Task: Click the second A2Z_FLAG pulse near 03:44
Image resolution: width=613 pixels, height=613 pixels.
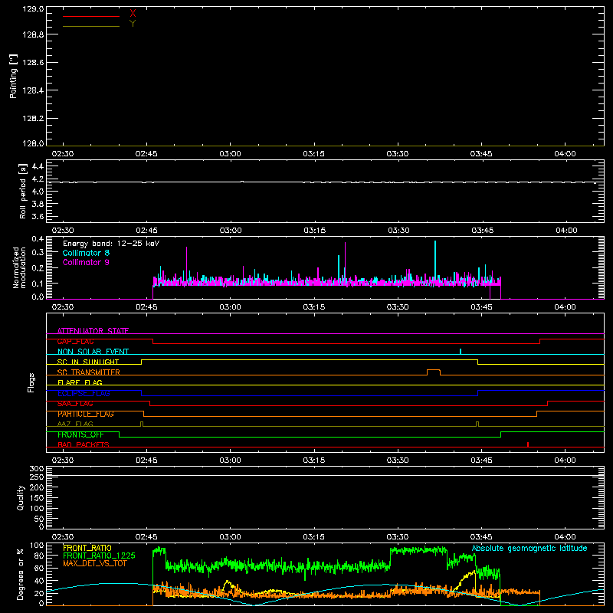Action: (x=477, y=424)
